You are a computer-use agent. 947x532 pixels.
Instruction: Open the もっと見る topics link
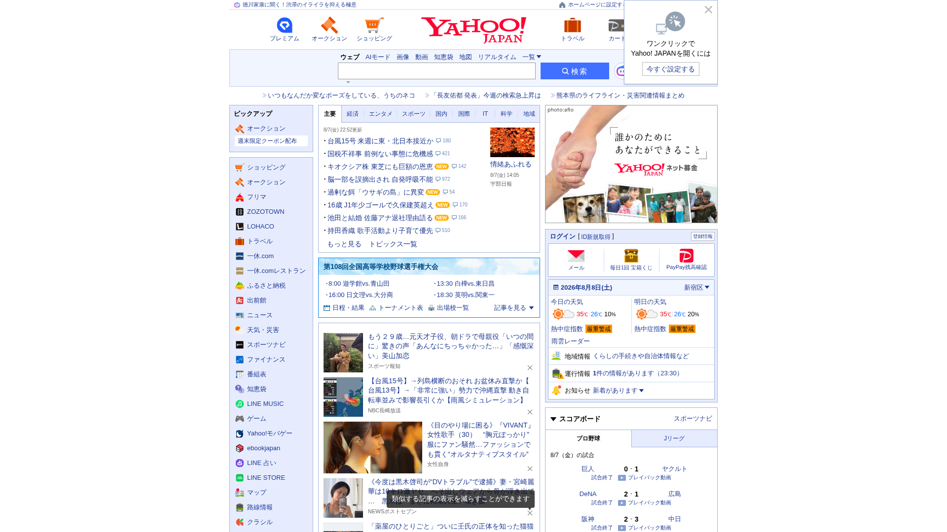[344, 244]
